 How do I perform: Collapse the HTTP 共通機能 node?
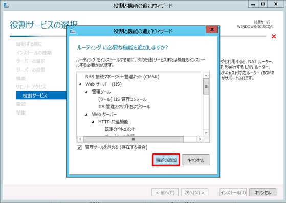(x=93, y=122)
